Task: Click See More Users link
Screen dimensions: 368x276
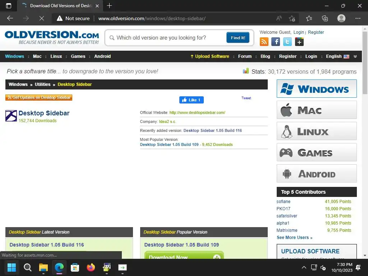Action: [x=294, y=238]
